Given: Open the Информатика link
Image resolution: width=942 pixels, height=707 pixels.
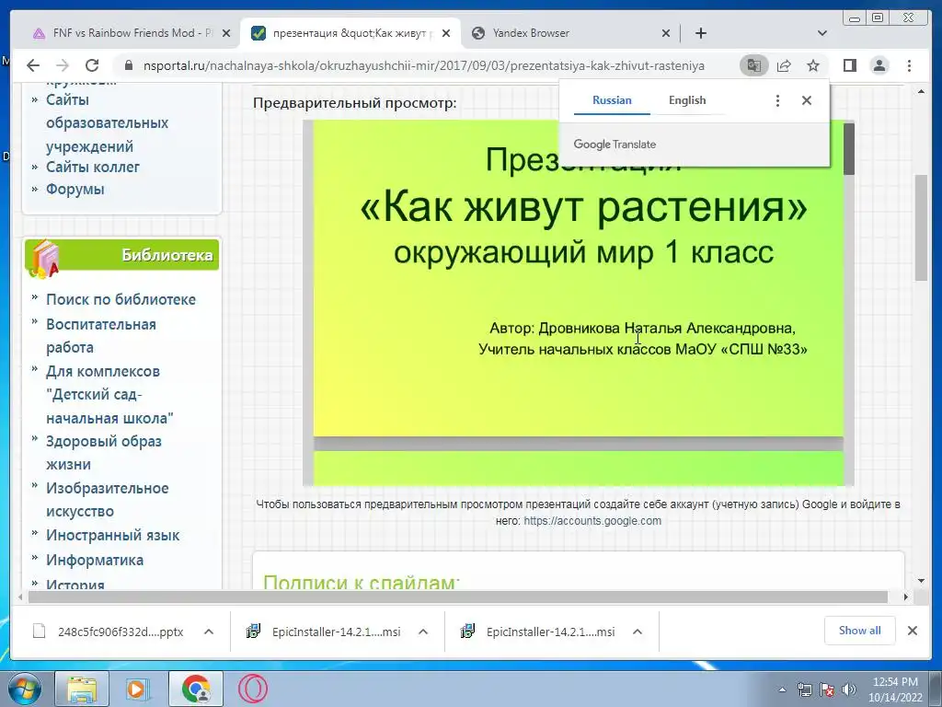Looking at the screenshot, I should coord(95,560).
